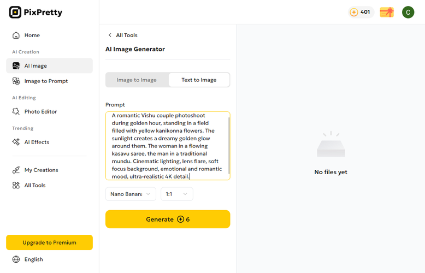Click inside the Prompt text box

pos(167,146)
